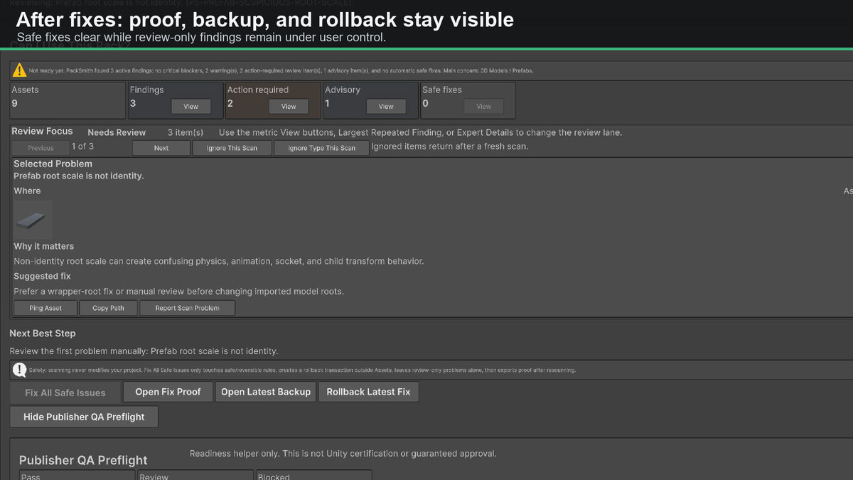Screen dimensions: 853x480
Task: Open the prefab asset thumbnail under Where
Action: pos(33,220)
